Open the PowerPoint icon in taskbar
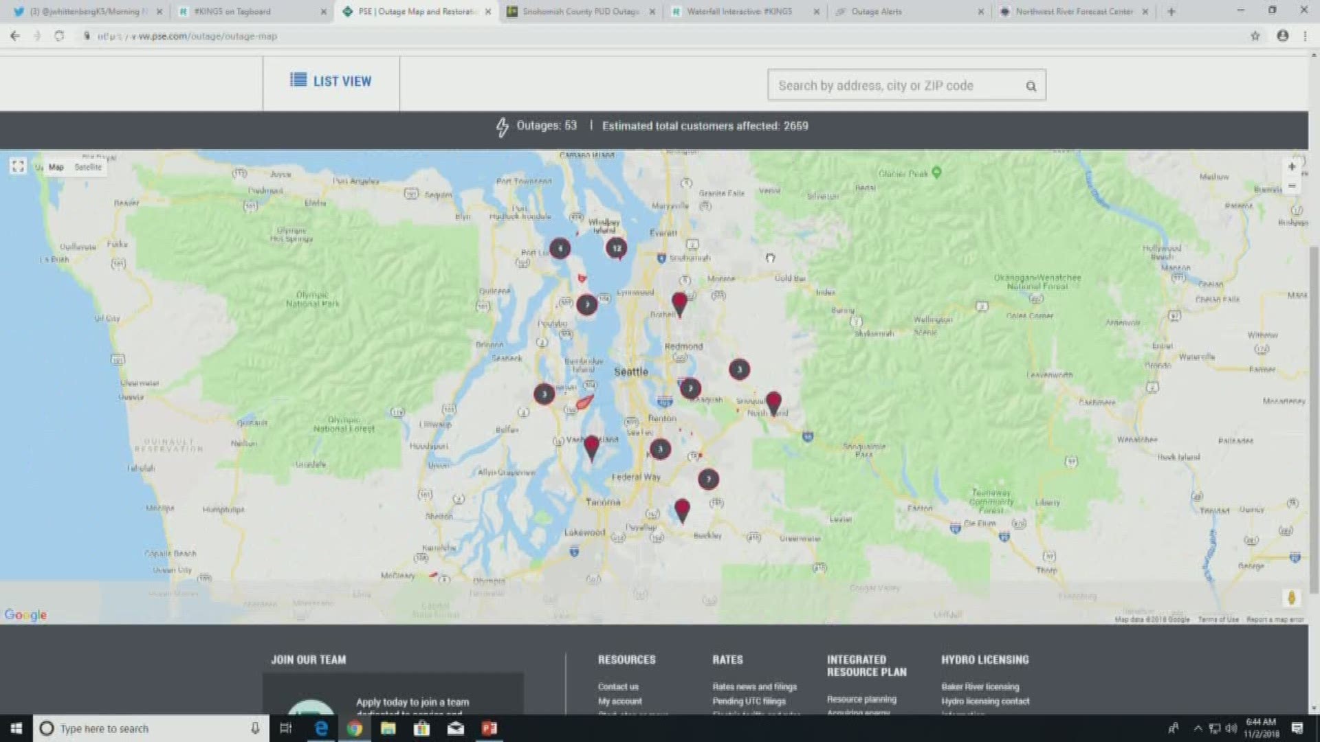Image resolution: width=1320 pixels, height=742 pixels. pyautogui.click(x=489, y=728)
